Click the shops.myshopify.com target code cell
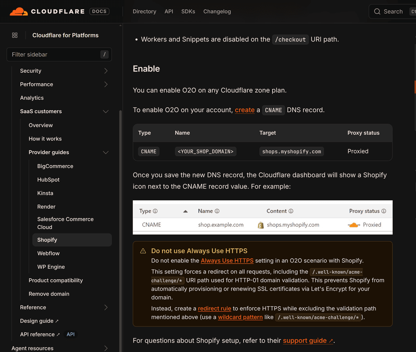The image size is (416, 352). 292,152
